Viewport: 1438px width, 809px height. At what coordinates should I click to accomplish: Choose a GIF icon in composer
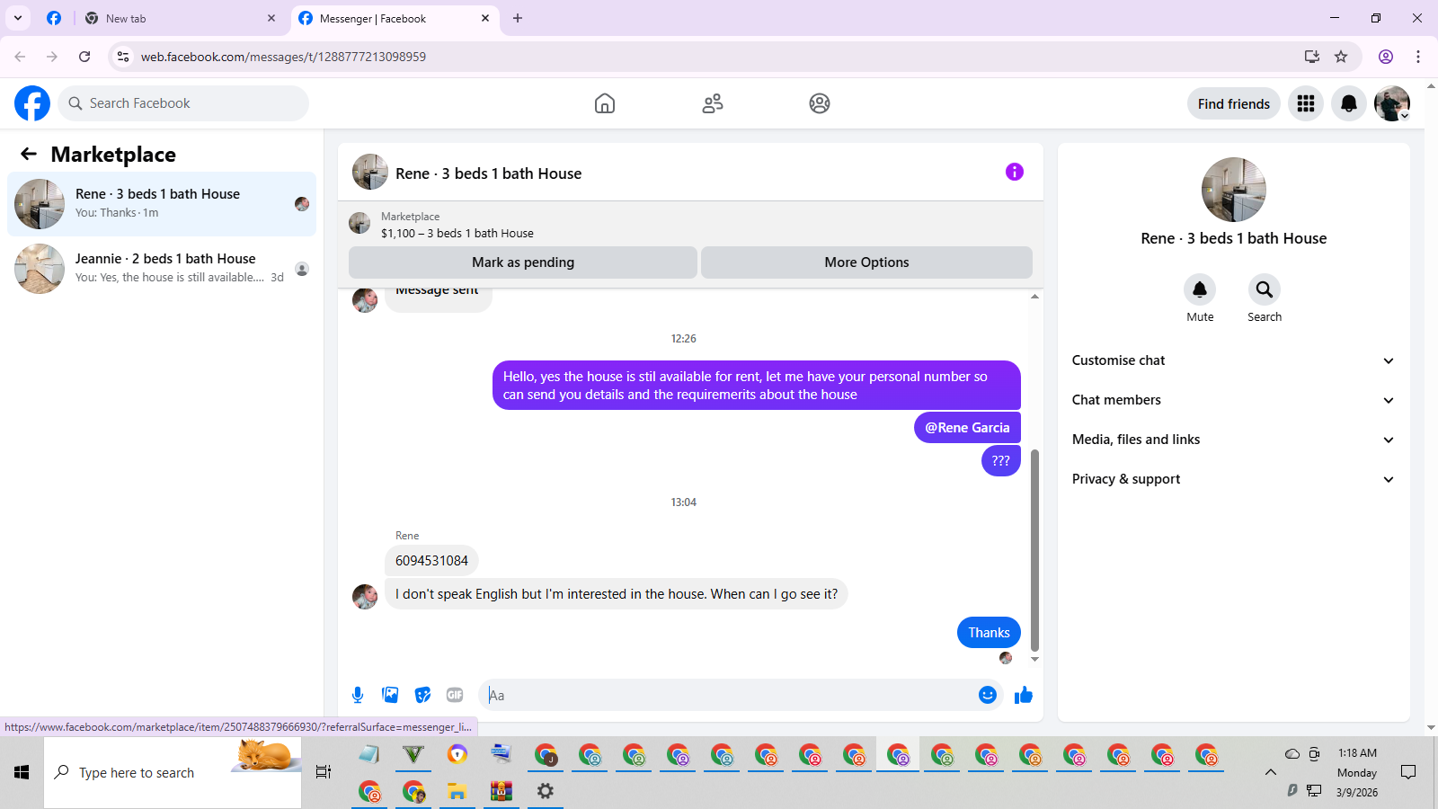pos(455,695)
